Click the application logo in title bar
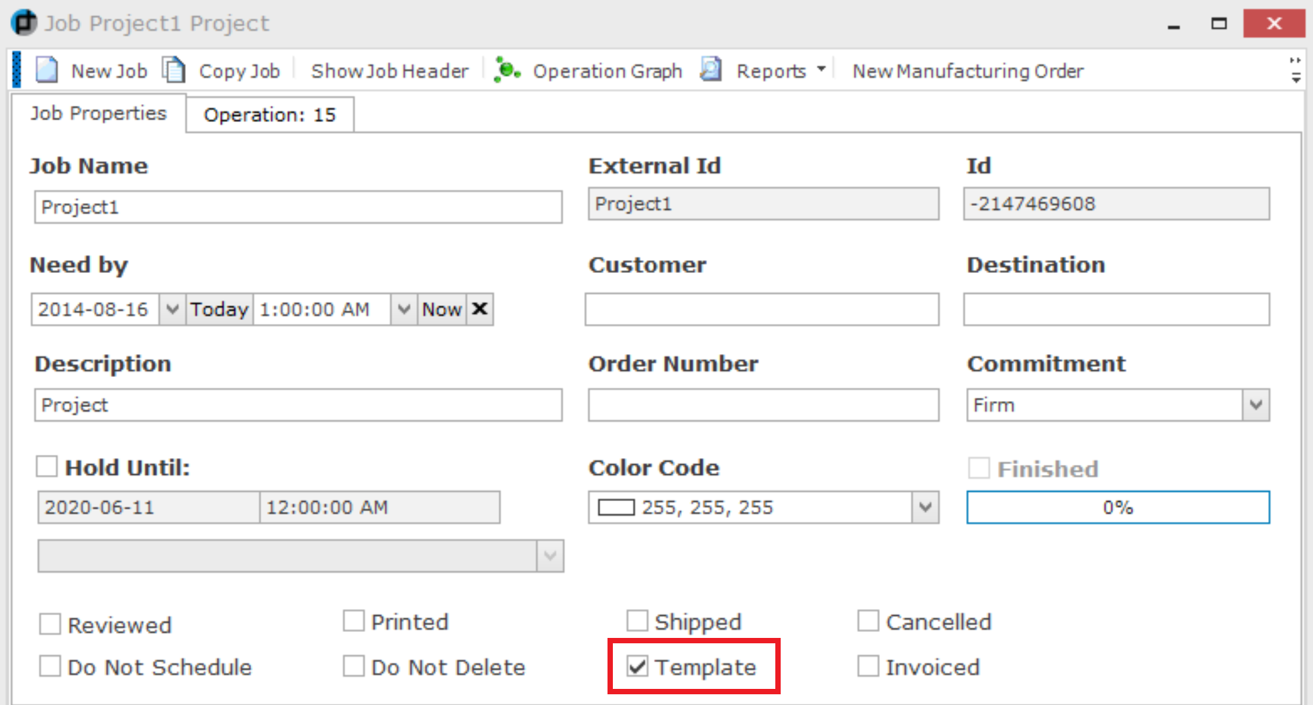 23,23
